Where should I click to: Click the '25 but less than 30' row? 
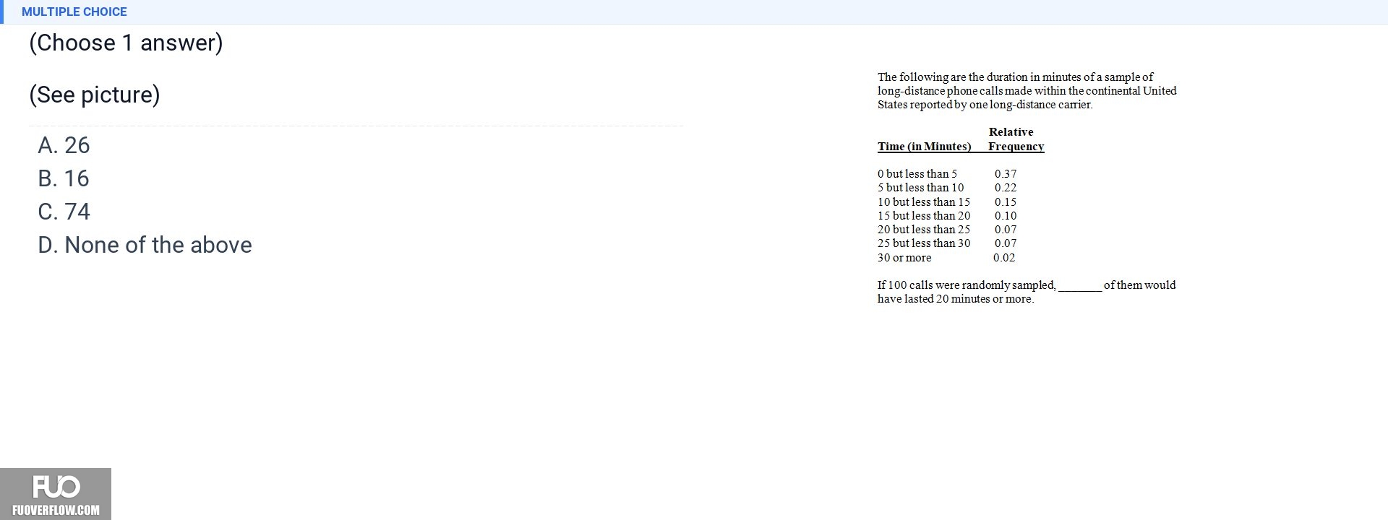(x=947, y=243)
